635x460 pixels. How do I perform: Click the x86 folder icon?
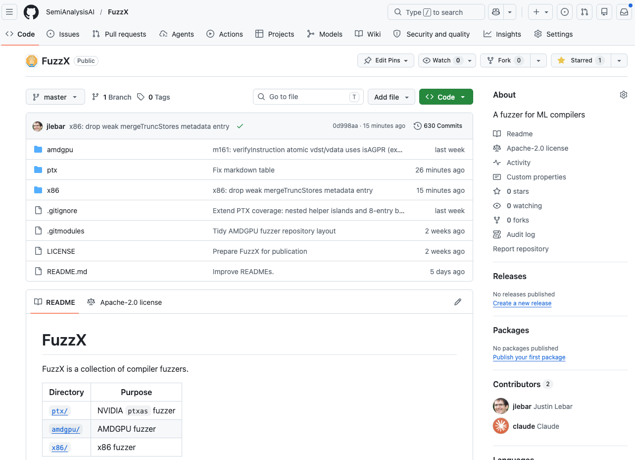coord(38,190)
